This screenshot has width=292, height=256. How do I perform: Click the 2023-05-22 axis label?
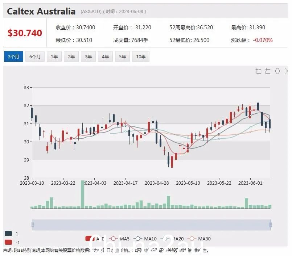[219, 183]
